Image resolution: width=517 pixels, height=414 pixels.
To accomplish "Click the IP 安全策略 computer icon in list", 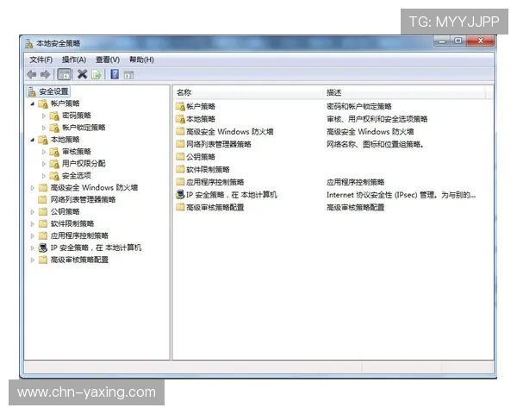I will 180,194.
